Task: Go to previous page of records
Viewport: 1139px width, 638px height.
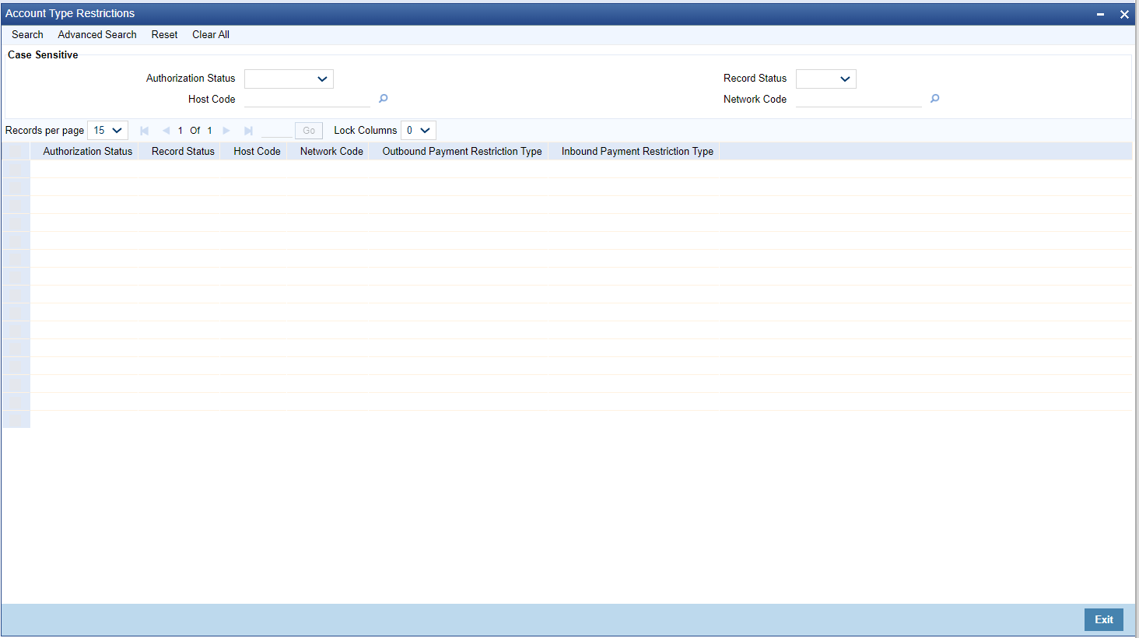Action: tap(166, 131)
